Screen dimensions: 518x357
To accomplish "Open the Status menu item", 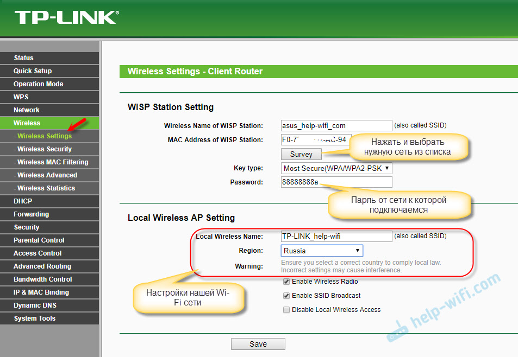I will pos(24,58).
